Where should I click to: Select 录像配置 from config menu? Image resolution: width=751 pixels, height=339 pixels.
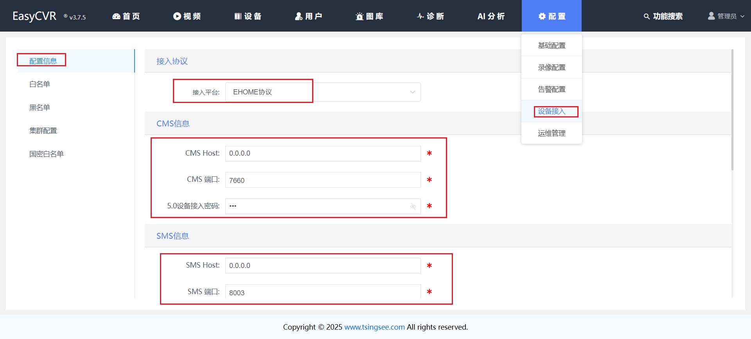(552, 67)
